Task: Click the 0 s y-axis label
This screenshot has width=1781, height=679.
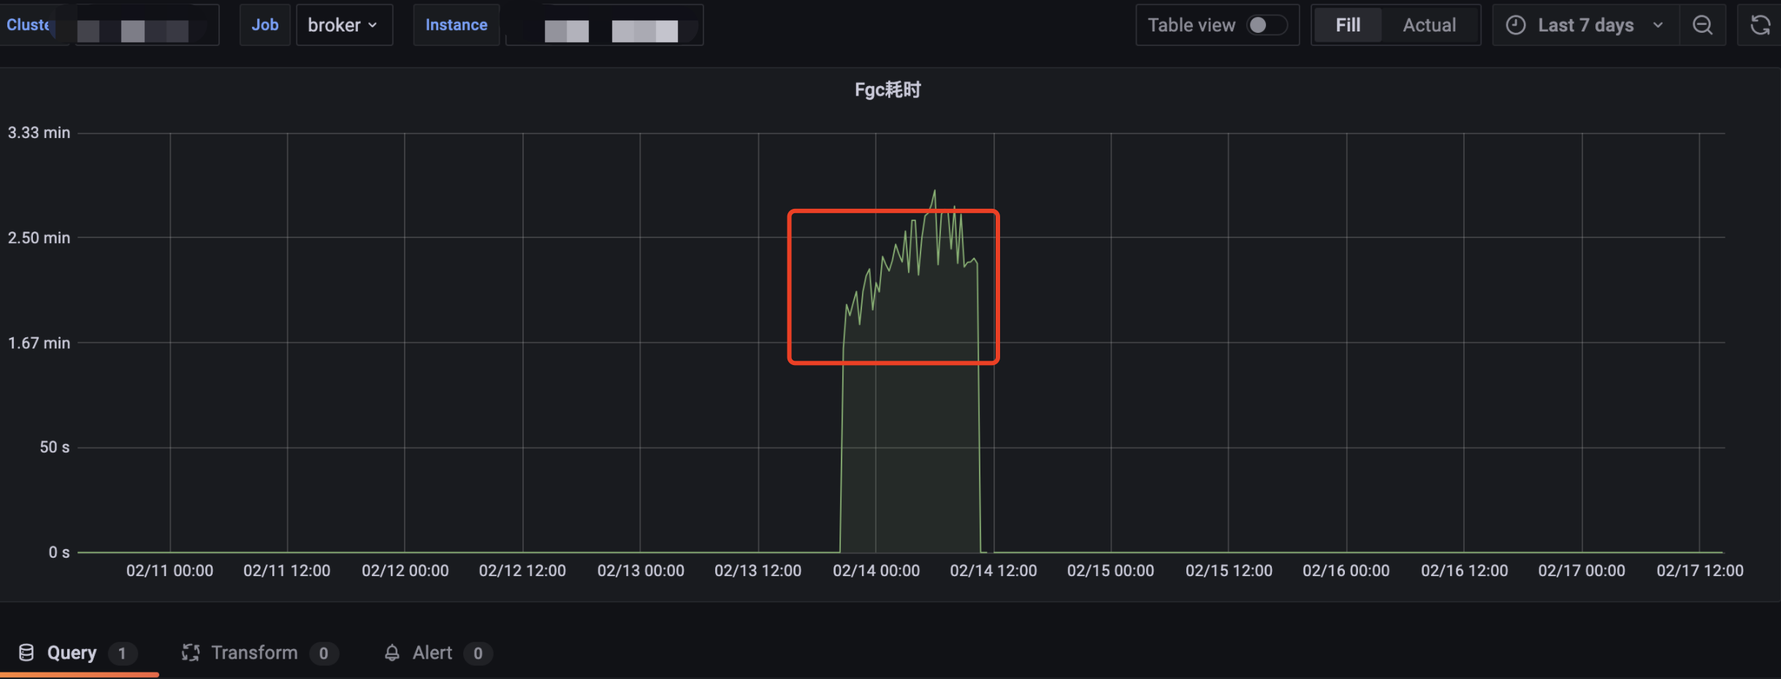Action: [59, 553]
